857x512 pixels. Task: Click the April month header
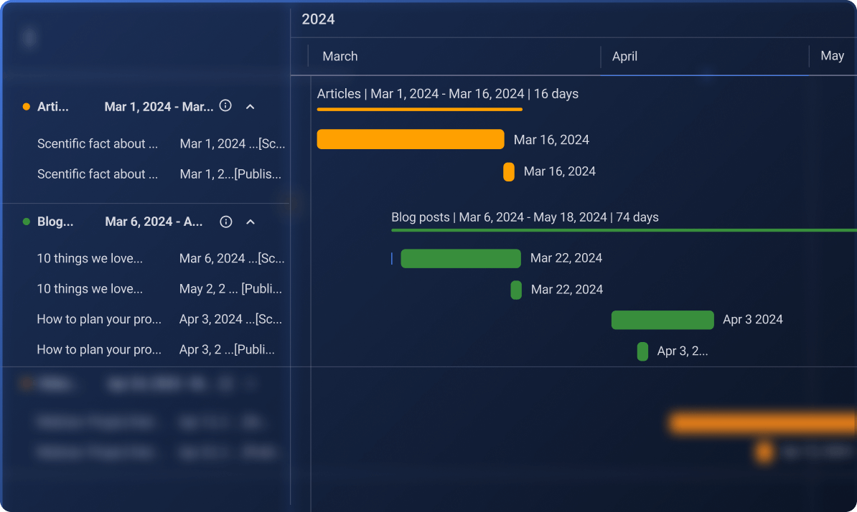[624, 57]
